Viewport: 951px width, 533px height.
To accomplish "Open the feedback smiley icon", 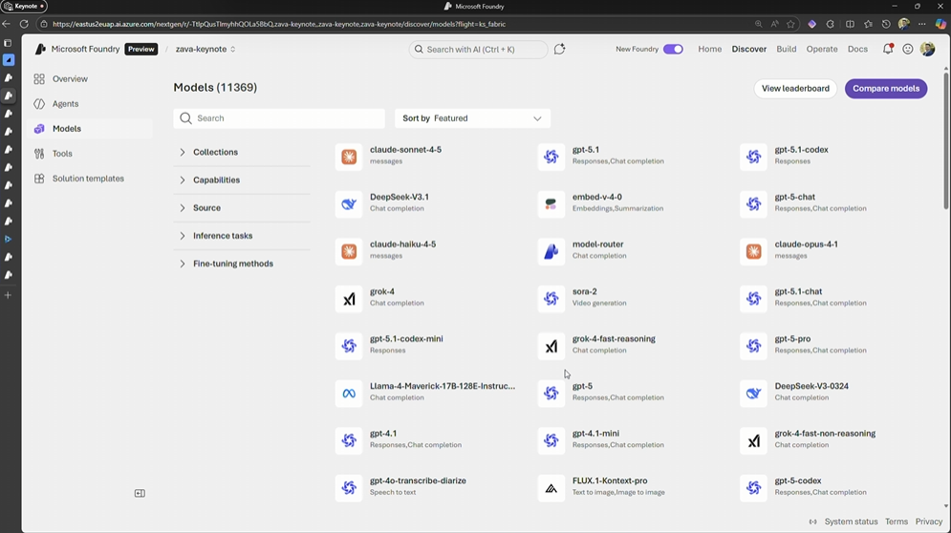I will pyautogui.click(x=908, y=49).
